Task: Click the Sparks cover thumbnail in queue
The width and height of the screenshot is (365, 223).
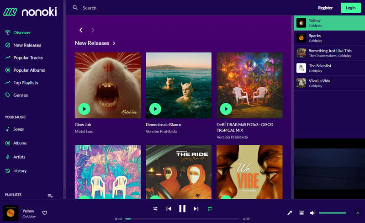Action: pyautogui.click(x=301, y=38)
